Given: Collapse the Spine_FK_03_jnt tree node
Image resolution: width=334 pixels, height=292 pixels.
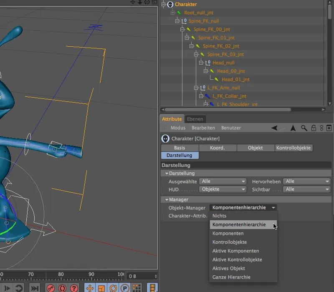Looking at the screenshot, I should (x=196, y=54).
